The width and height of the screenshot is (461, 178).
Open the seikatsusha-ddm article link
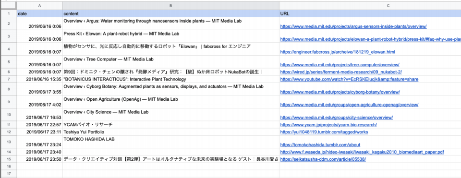pos(323,159)
